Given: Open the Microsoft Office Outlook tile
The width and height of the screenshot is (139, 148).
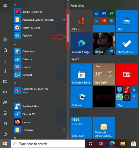Looking at the screenshot, I should (x=104, y=128).
